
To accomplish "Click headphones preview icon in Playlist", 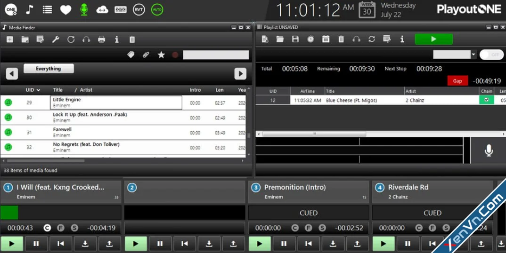I will pos(356,40).
